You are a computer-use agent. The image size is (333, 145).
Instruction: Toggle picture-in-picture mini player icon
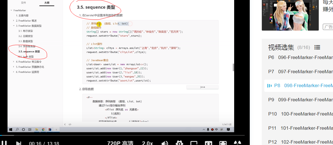tap(194, 143)
